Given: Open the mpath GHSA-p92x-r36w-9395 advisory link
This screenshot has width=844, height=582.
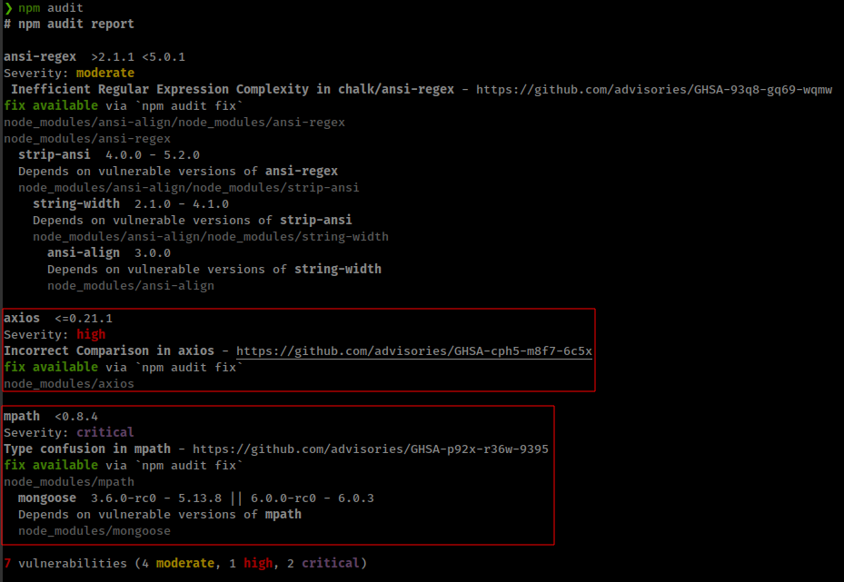Looking at the screenshot, I should click(370, 449).
